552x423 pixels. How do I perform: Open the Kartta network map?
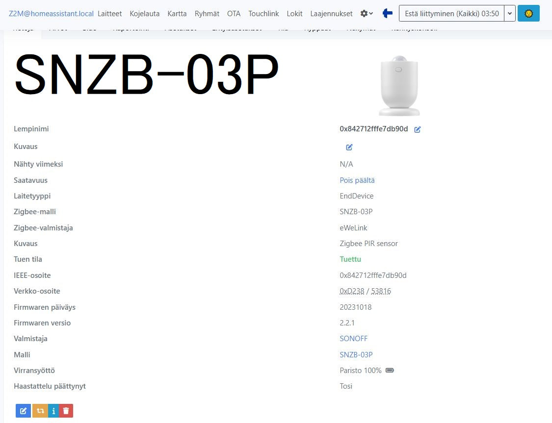pos(177,13)
